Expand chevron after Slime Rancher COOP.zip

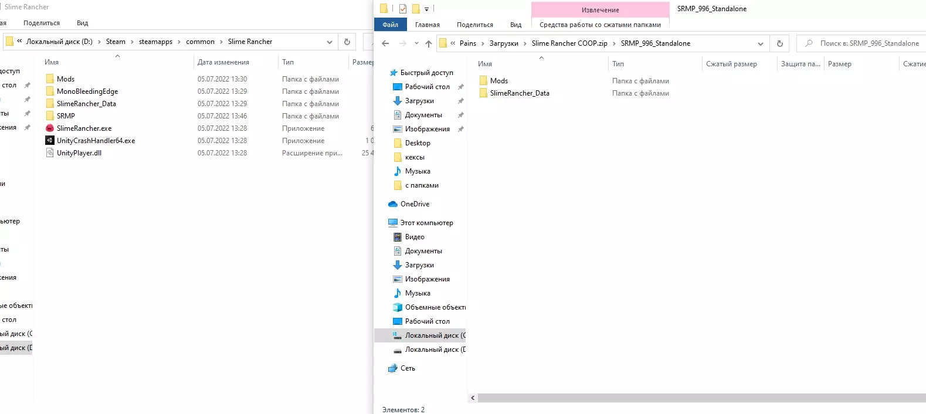pyautogui.click(x=614, y=43)
